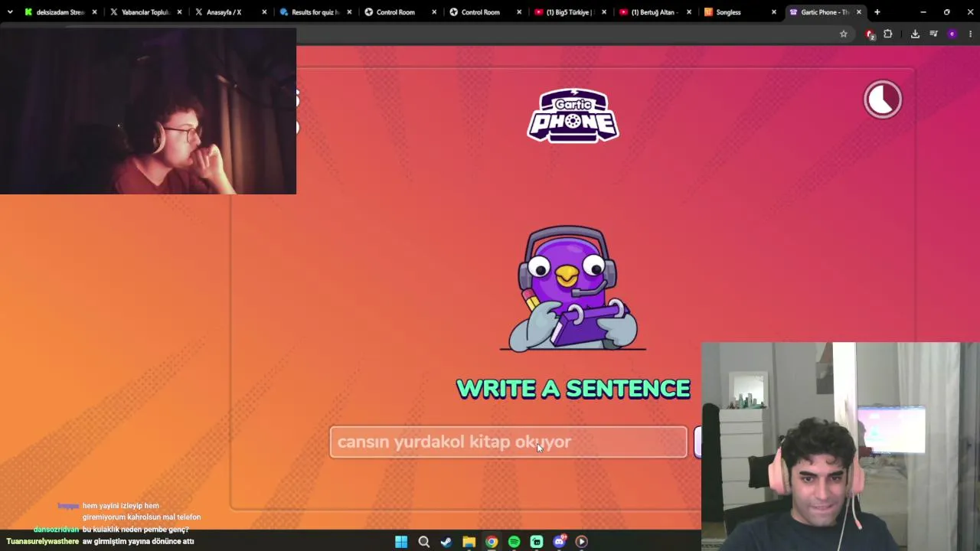980x551 pixels.
Task: Minimize the Chrome window
Action: [923, 12]
